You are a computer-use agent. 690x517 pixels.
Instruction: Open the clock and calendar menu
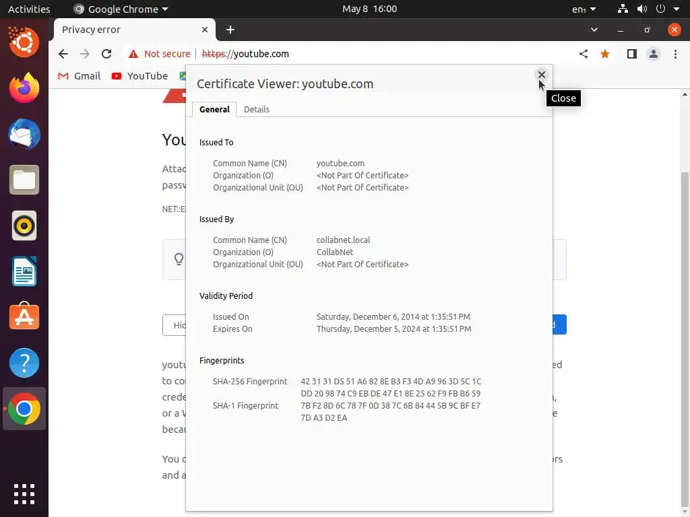(370, 9)
